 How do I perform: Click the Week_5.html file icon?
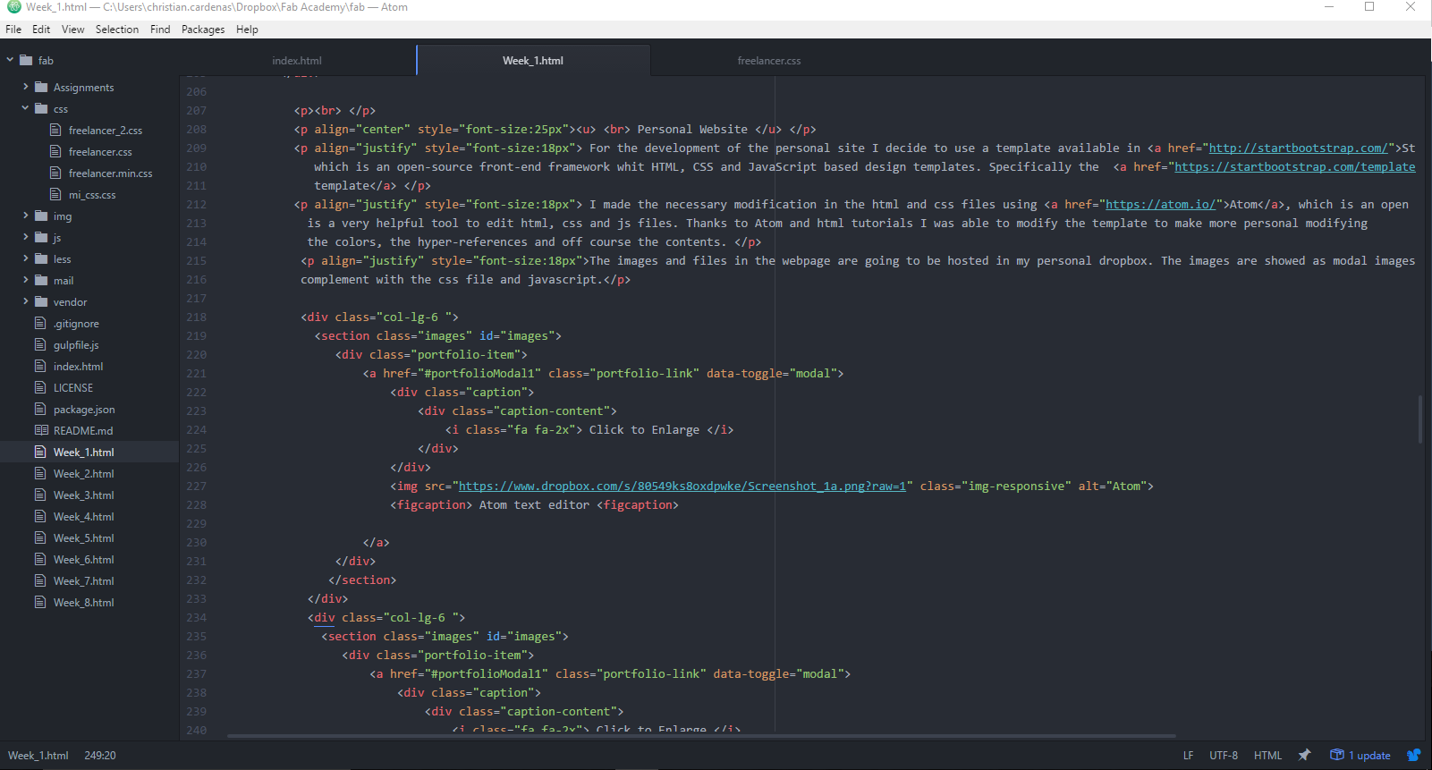click(x=40, y=538)
